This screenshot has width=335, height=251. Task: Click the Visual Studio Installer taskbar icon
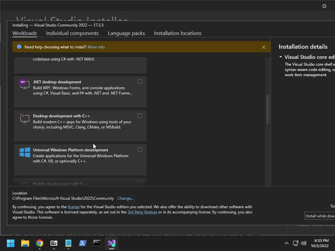point(112,243)
